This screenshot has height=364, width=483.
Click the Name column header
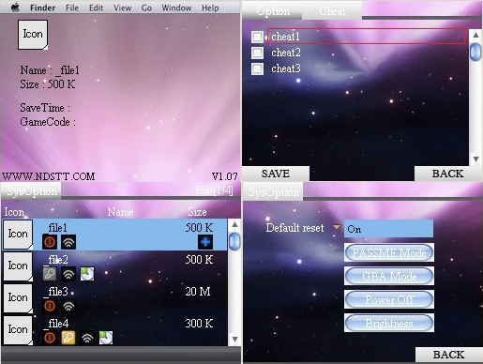120,212
